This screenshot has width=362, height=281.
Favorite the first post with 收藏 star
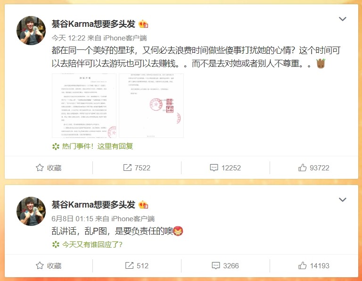point(49,168)
